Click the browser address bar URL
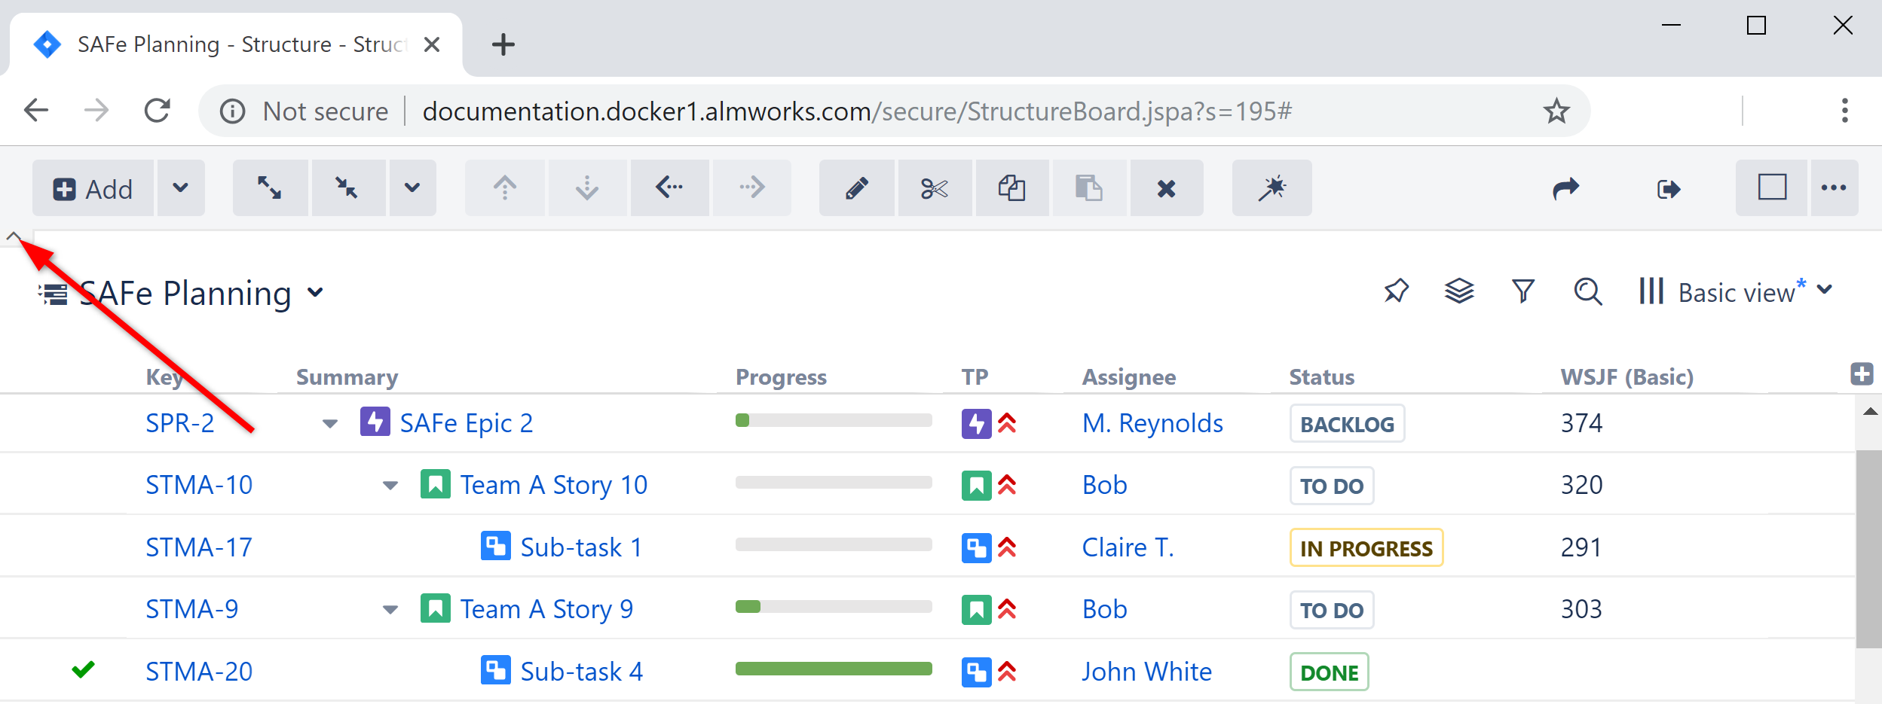Viewport: 1882px width, 704px height. tap(856, 111)
